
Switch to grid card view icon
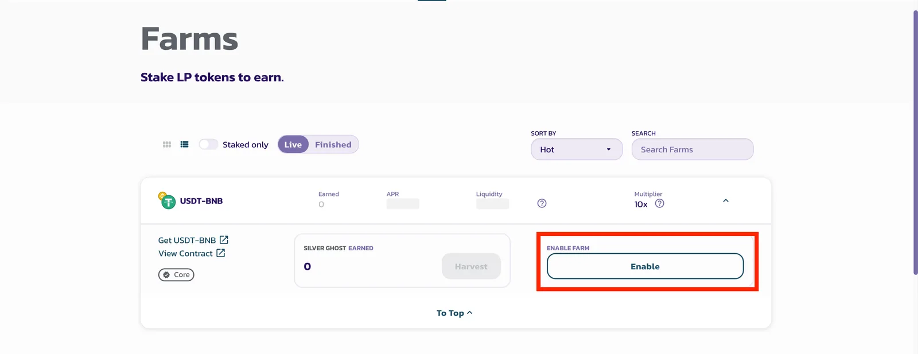(167, 144)
